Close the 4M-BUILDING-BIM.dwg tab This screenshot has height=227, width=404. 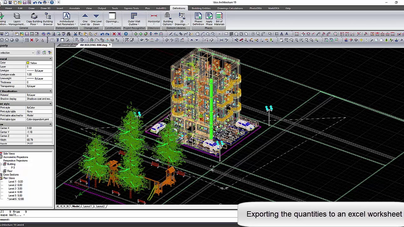(110, 45)
